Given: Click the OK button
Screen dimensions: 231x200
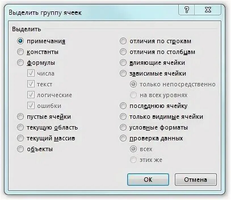Looking at the screenshot, I should pos(148,180).
